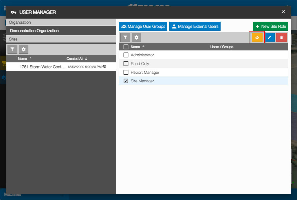Image resolution: width=297 pixels, height=200 pixels.
Task: Click the orange assign users/groups icon
Action: point(257,37)
